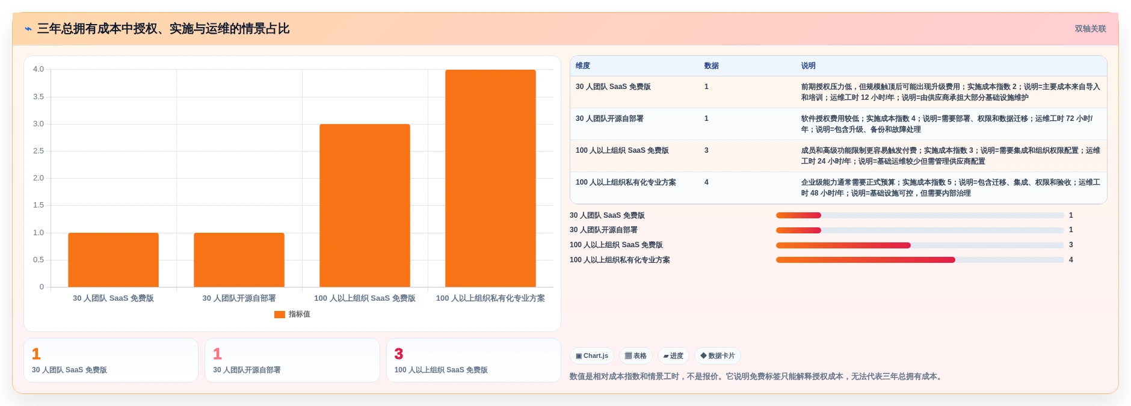The width and height of the screenshot is (1131, 406).
Task: Click the big number 3 on the card
Action: point(399,354)
